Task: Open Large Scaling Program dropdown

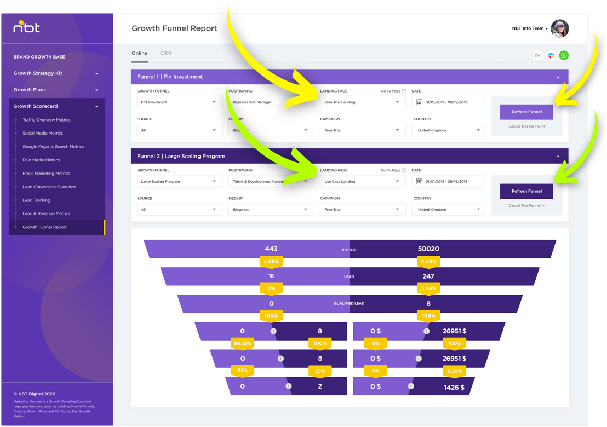Action: pos(180,181)
